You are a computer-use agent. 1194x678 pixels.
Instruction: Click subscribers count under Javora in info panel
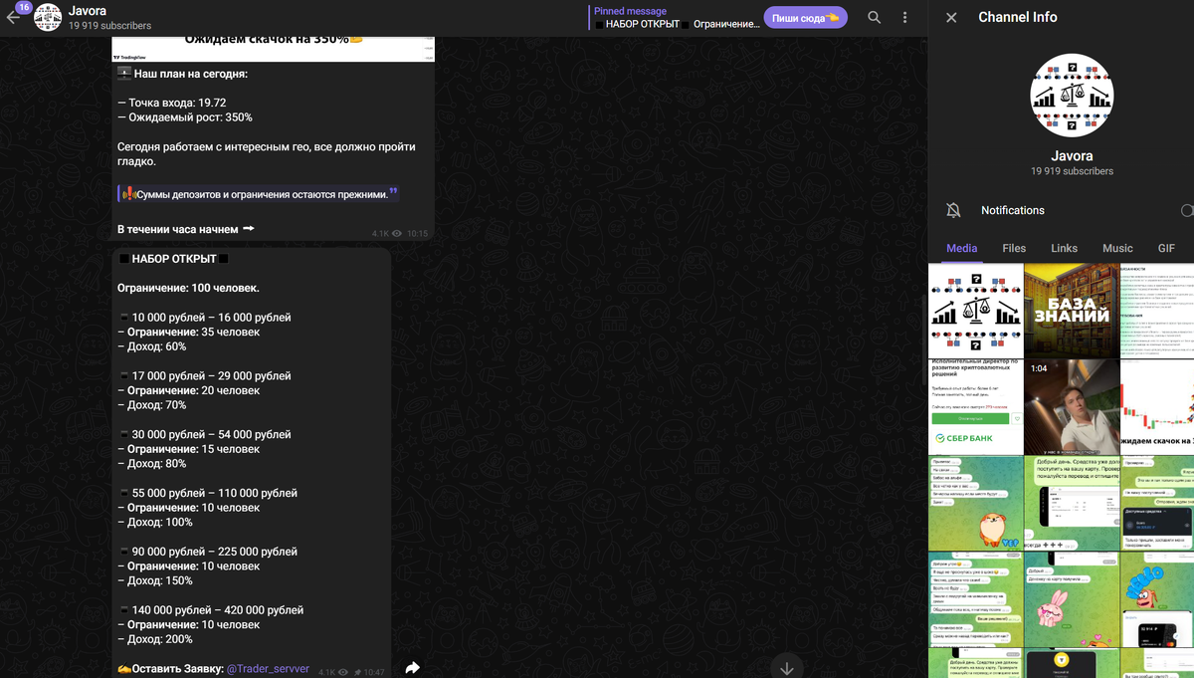[1072, 171]
